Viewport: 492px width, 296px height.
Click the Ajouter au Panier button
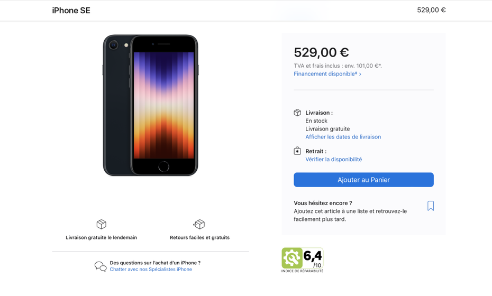pos(363,180)
